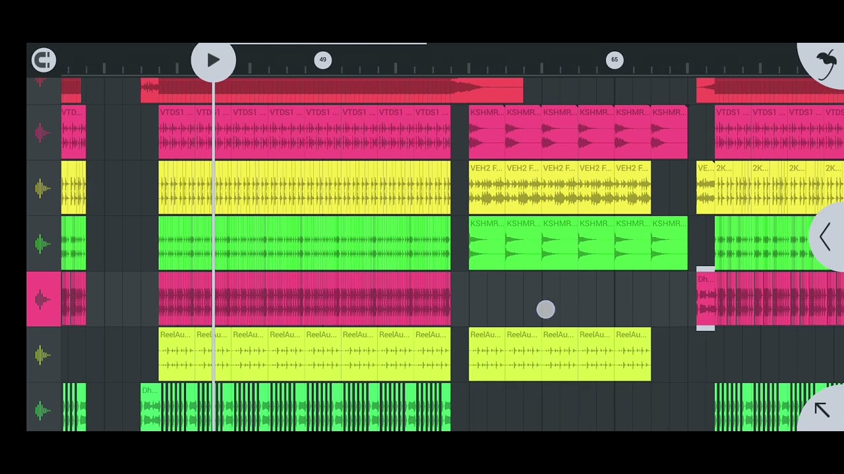Select the waveform header of the VTDS1 track

pos(44,133)
